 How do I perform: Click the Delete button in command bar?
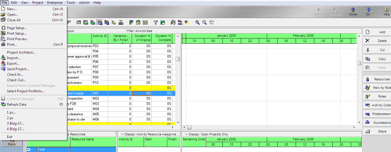point(377,41)
